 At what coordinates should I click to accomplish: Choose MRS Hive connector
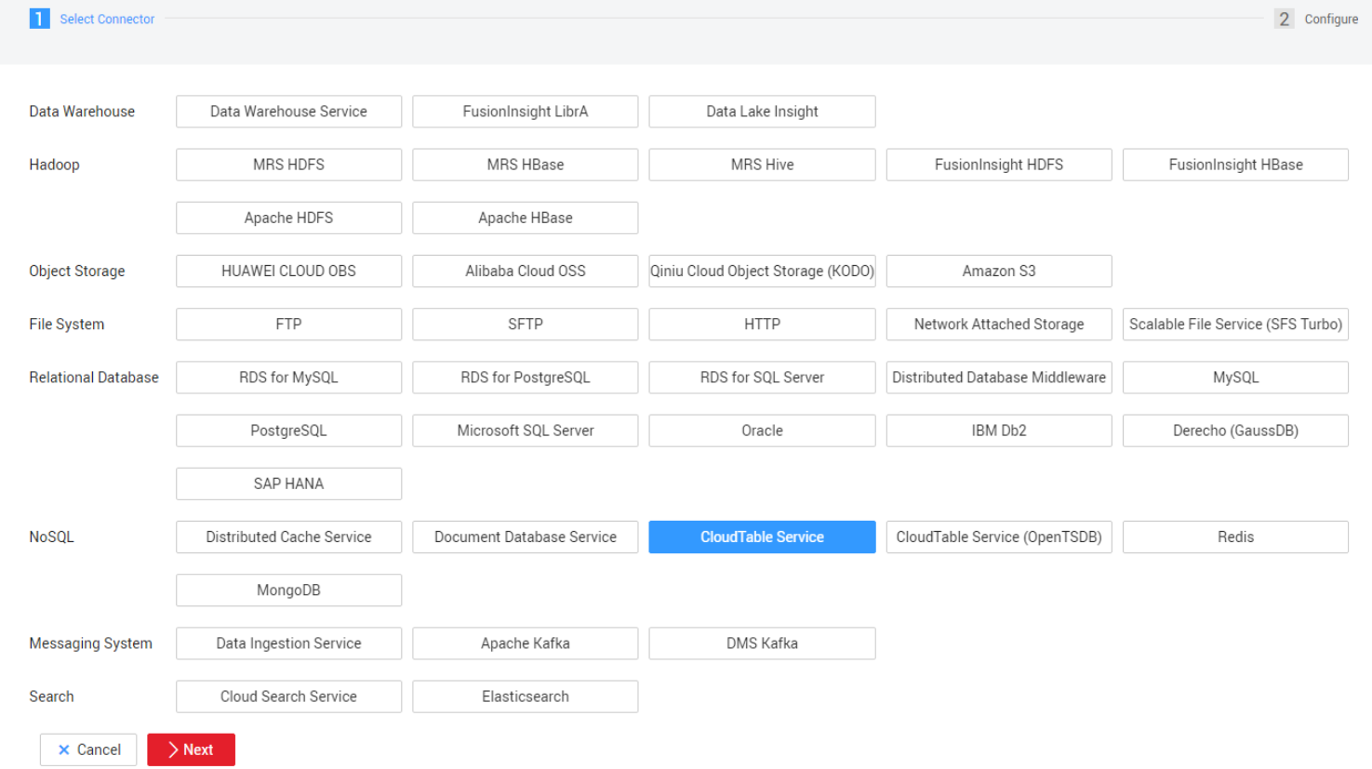[762, 165]
